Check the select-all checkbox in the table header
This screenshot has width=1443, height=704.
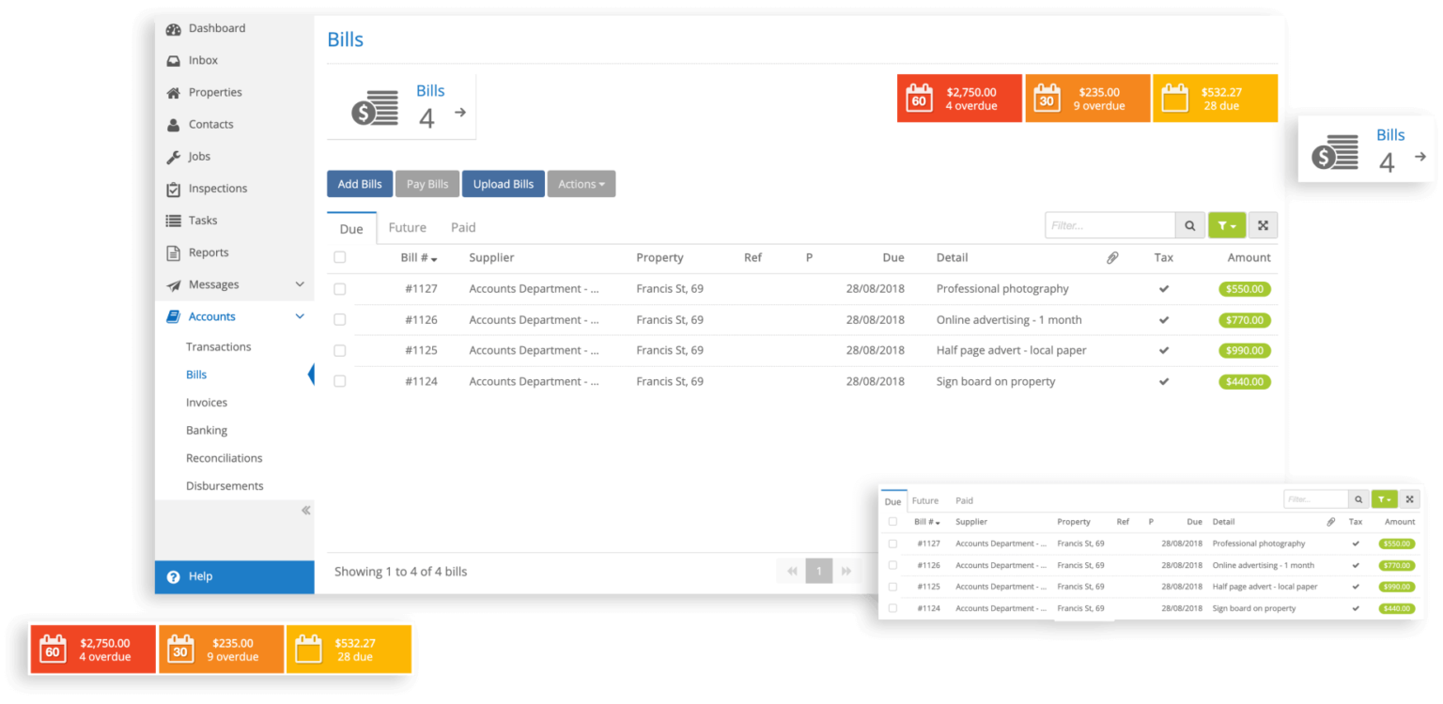pyautogui.click(x=339, y=257)
